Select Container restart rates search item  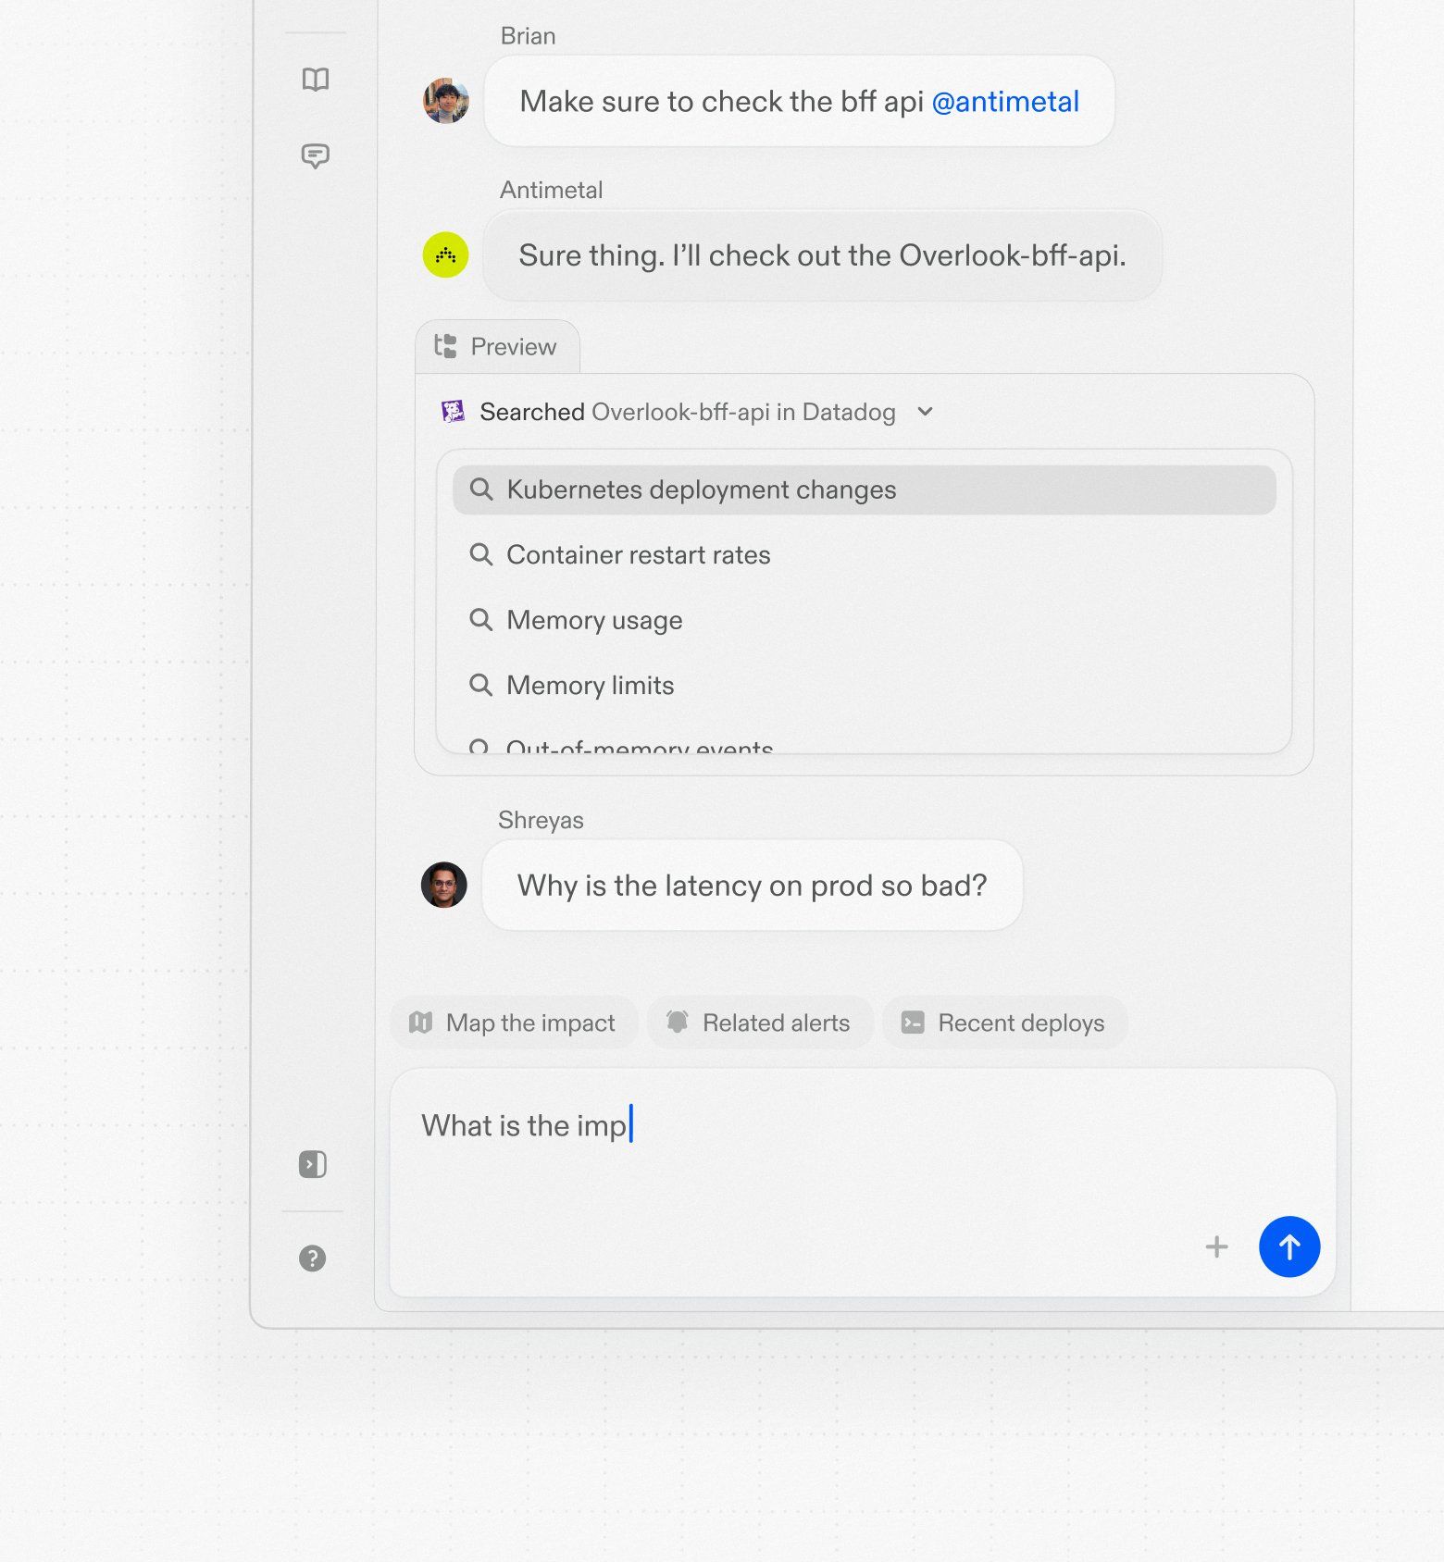[638, 555]
